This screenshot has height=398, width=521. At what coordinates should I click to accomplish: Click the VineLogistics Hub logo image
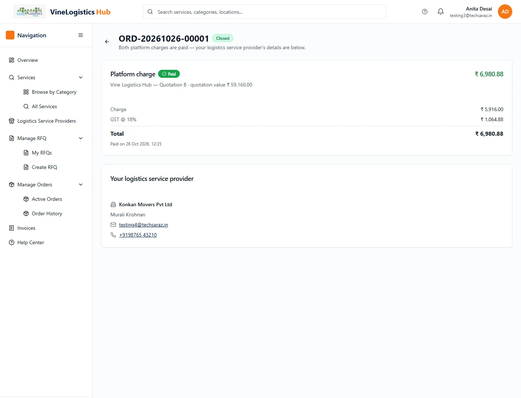(29, 12)
